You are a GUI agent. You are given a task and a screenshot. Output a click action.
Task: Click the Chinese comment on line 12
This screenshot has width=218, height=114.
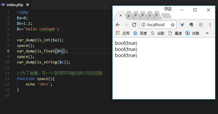coord(60,73)
